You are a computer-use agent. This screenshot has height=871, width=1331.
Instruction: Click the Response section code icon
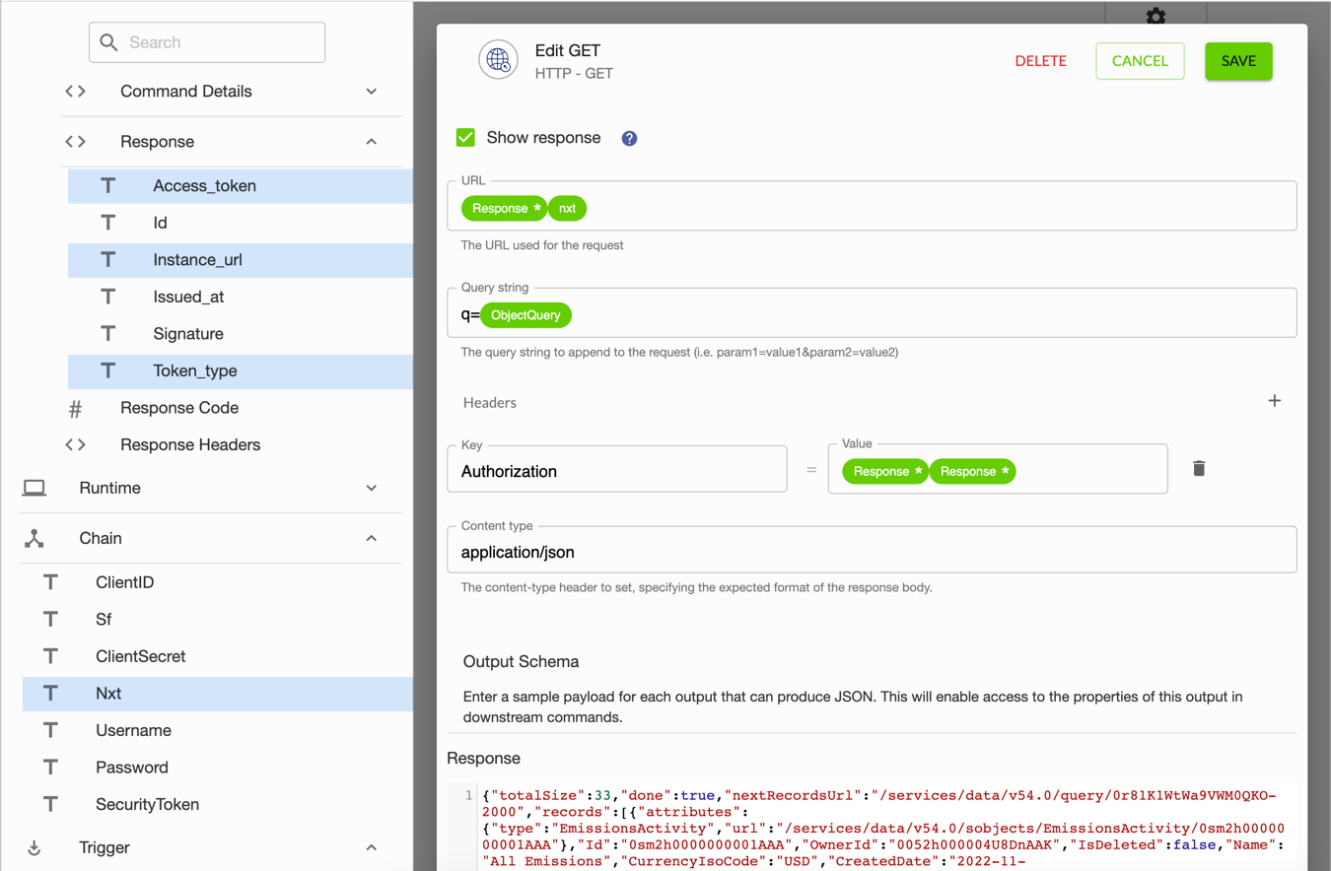(x=75, y=141)
